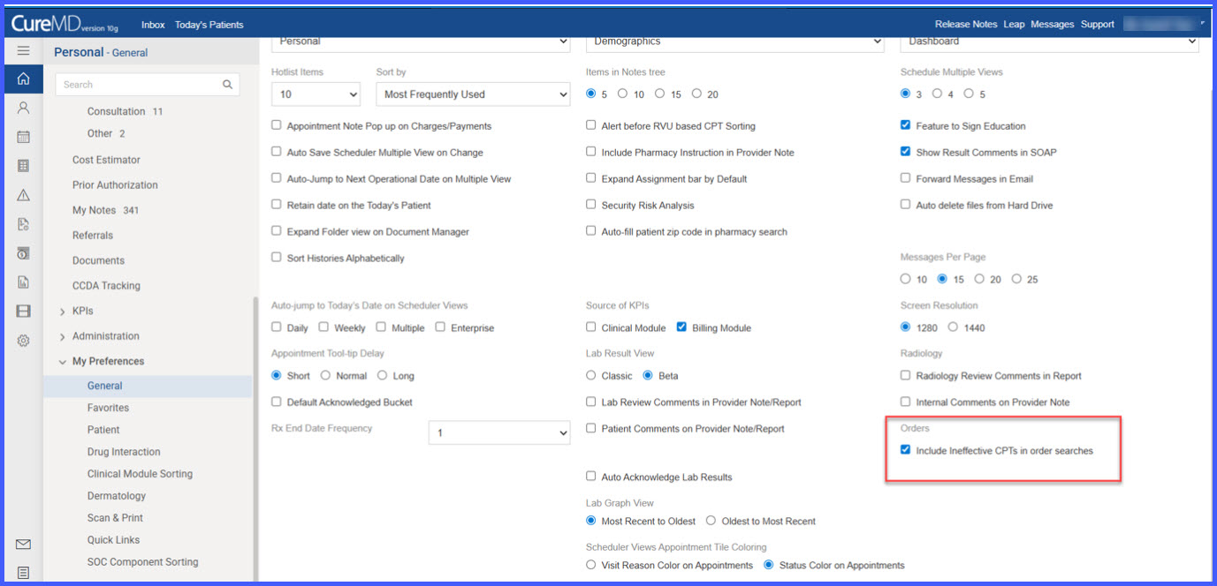Open the hamburger menu icon
This screenshot has height=586, width=1217.
coord(23,51)
